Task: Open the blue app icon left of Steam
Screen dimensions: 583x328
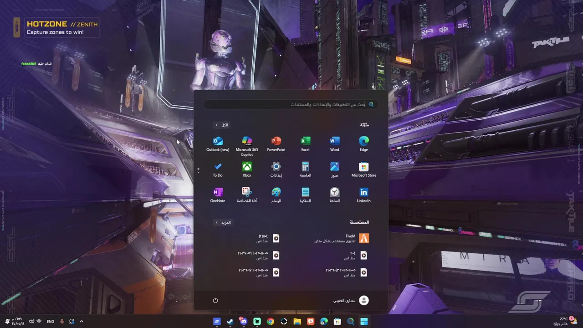Action: pyautogui.click(x=217, y=321)
